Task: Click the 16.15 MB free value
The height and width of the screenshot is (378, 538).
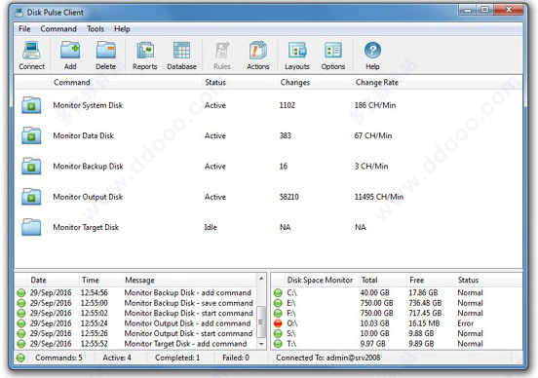Action: (x=424, y=323)
